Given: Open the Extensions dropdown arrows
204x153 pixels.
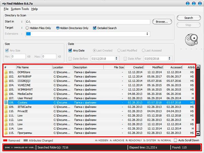Looking at the screenshot, I should [147, 34].
